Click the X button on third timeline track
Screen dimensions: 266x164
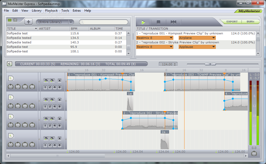tap(59, 119)
